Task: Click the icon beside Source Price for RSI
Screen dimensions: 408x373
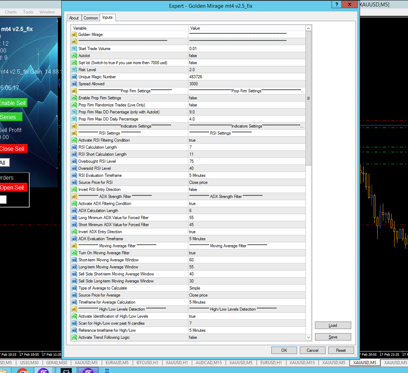Action: coord(74,182)
